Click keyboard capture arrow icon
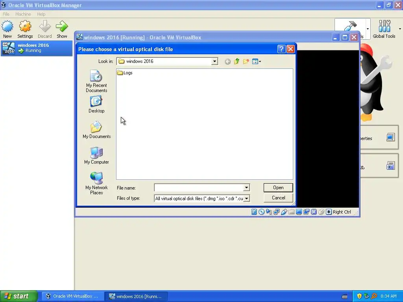Screen dimensions: 403x302 click(329, 212)
